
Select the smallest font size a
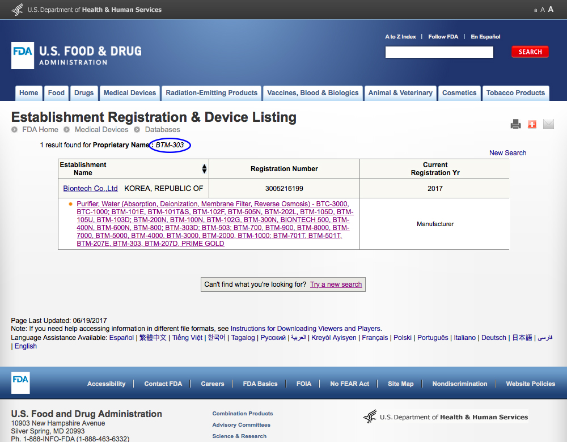pos(535,10)
